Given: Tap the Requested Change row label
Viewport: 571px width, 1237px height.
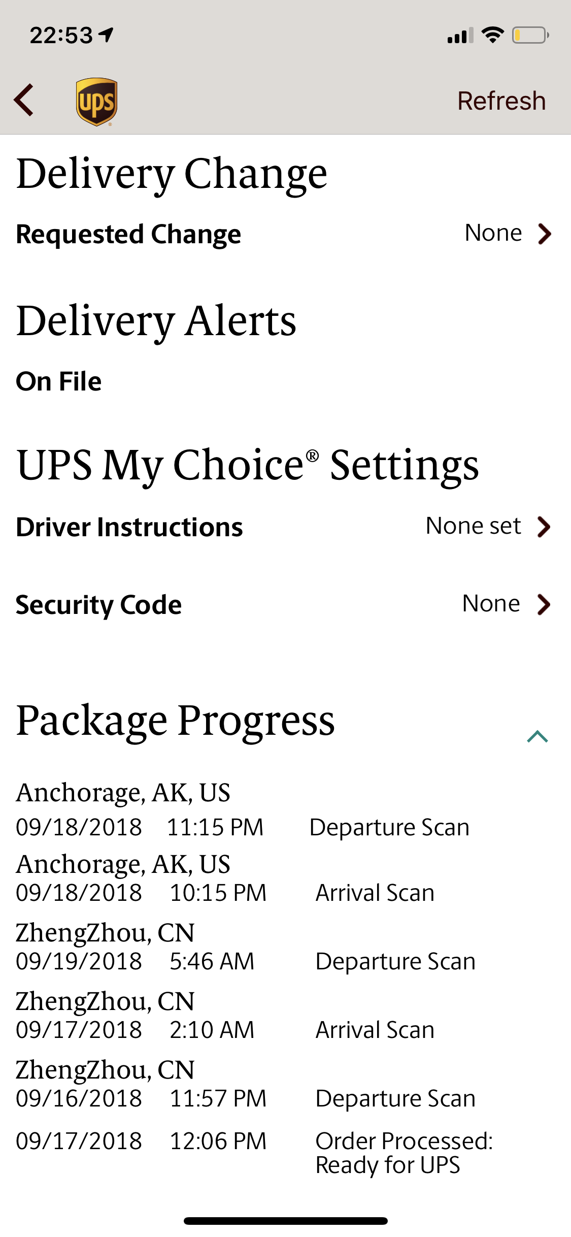Looking at the screenshot, I should 128,234.
